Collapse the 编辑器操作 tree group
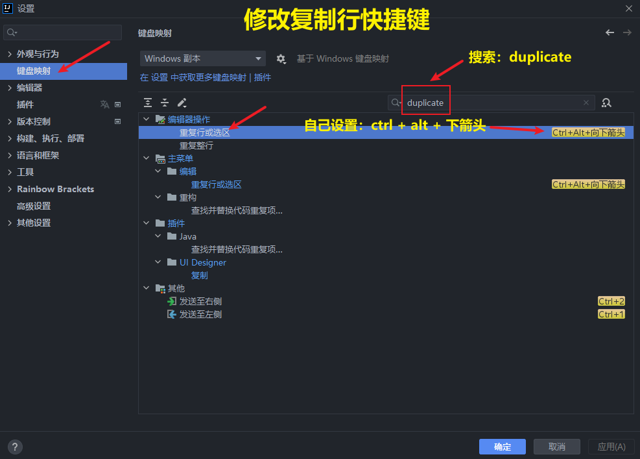Image resolution: width=640 pixels, height=459 pixels. (x=147, y=119)
